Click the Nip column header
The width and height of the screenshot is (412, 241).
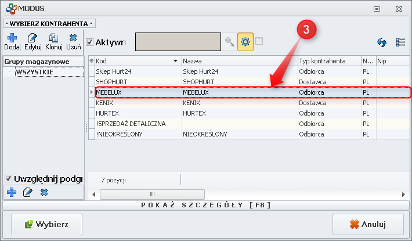[x=393, y=61]
